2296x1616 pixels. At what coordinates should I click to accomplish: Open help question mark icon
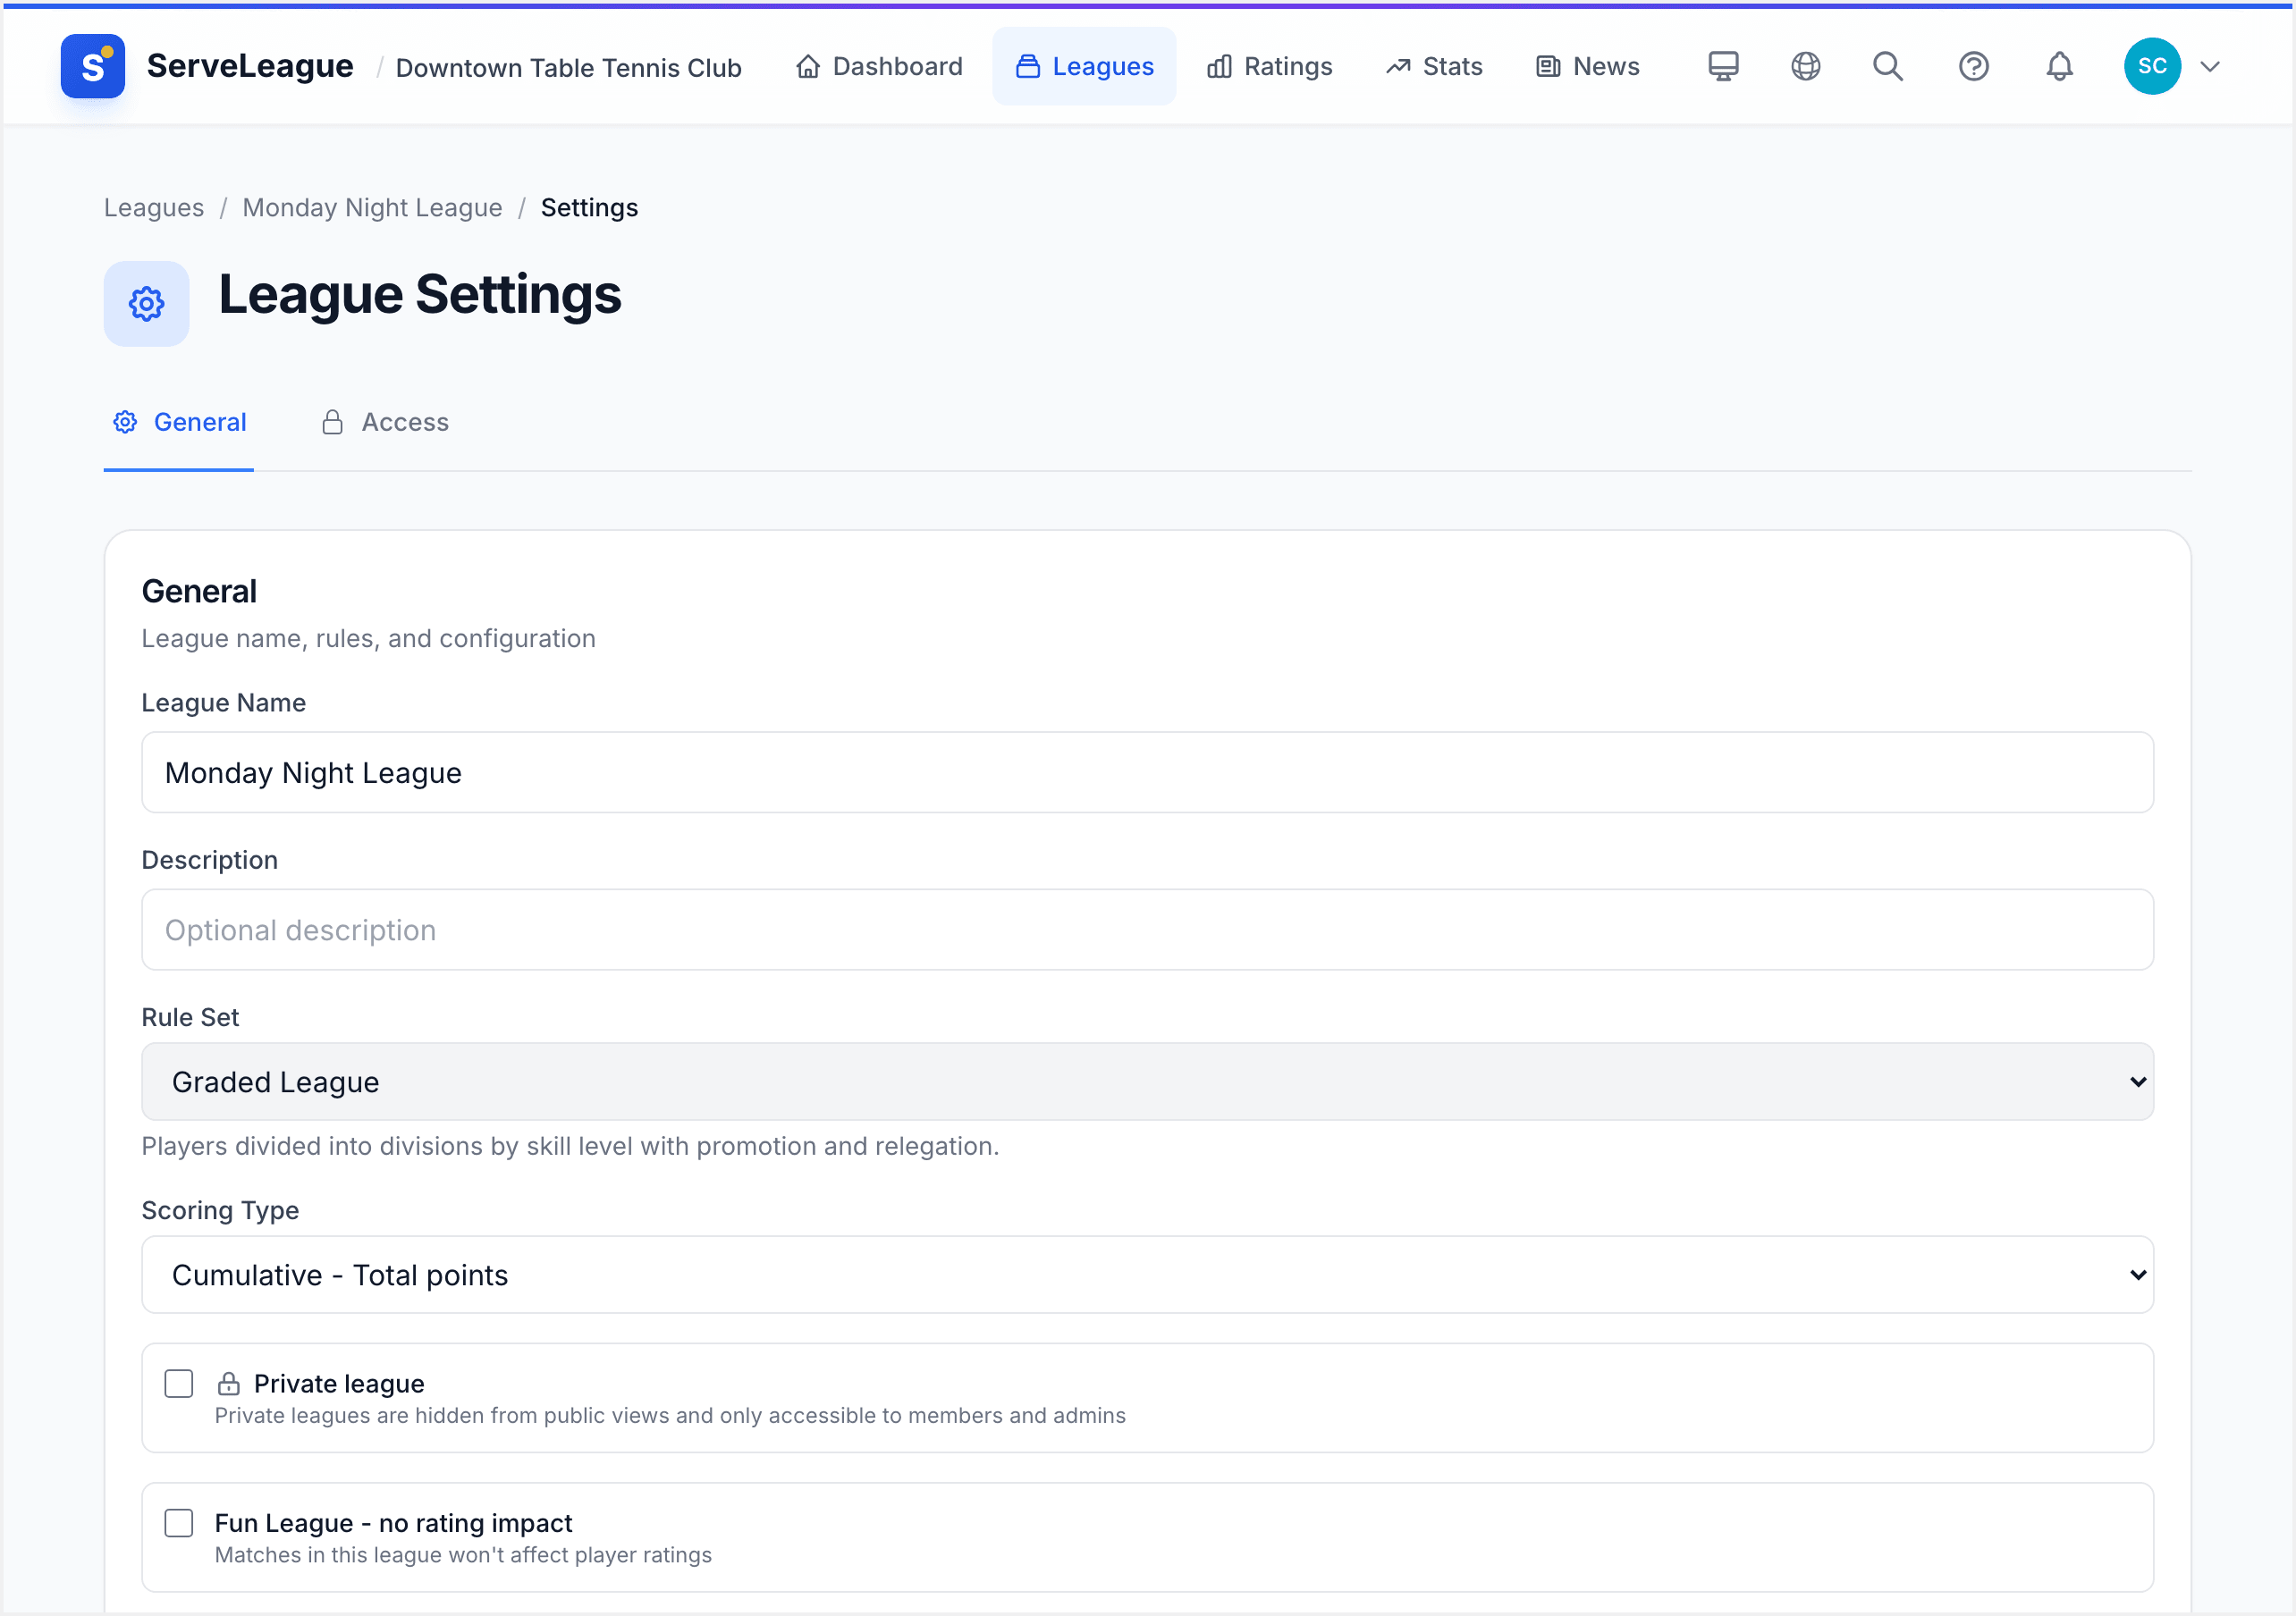click(1973, 66)
